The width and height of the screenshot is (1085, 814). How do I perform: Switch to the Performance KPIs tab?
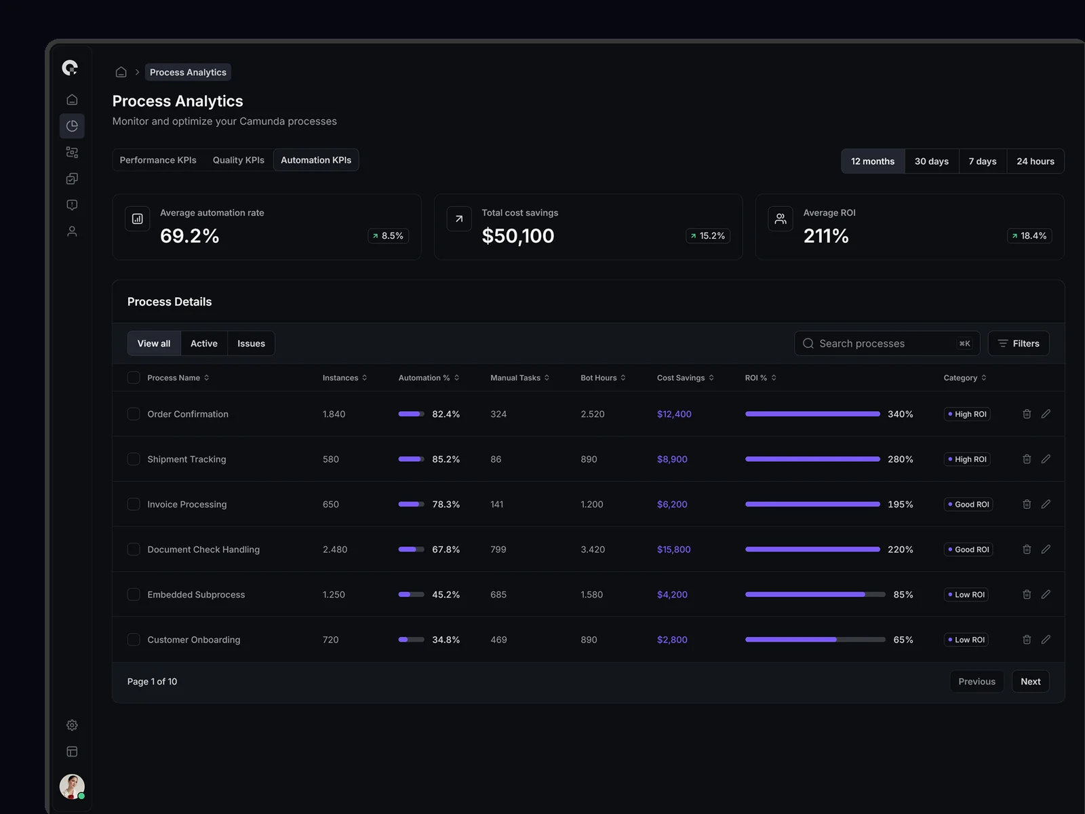point(158,160)
